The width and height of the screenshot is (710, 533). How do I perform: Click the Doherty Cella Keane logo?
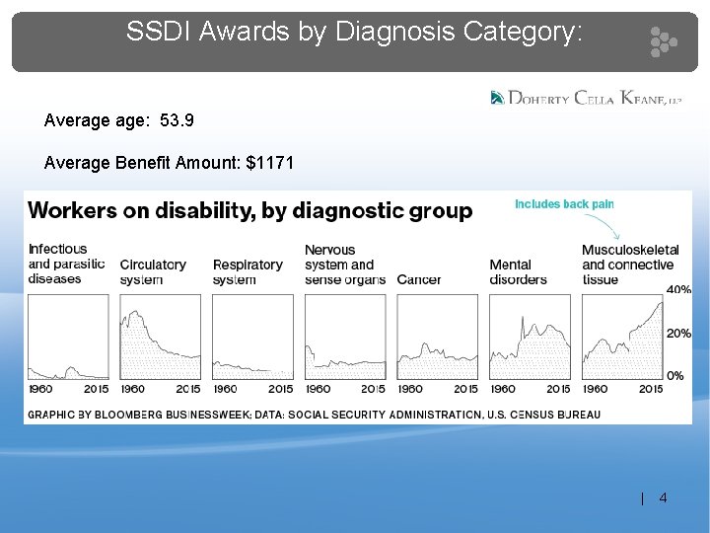586,98
